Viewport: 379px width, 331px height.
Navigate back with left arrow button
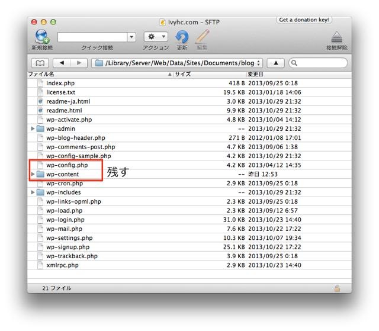62,63
